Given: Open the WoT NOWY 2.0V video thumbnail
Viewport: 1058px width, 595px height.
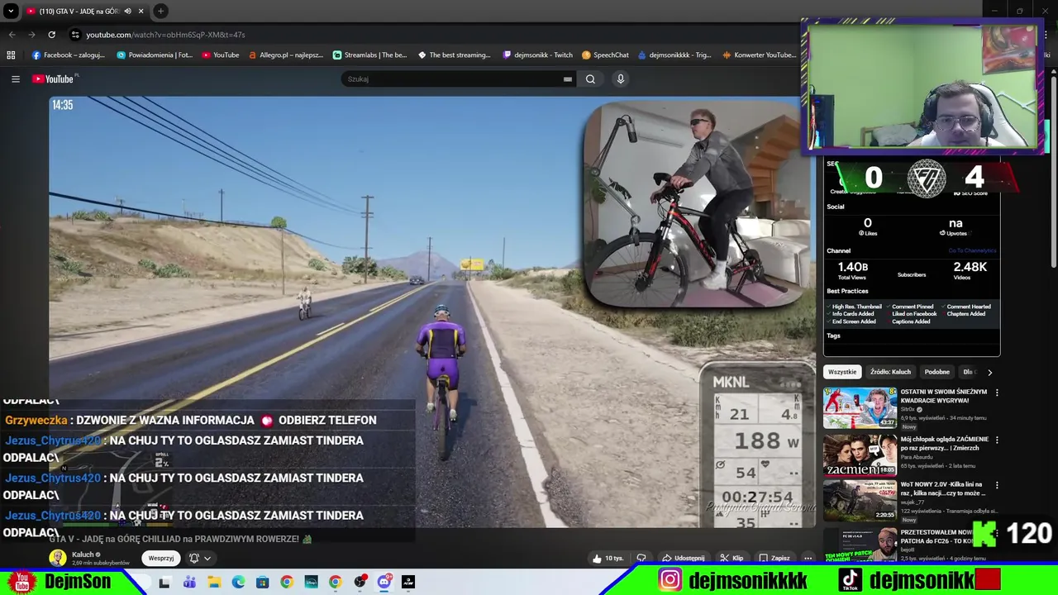Looking at the screenshot, I should (860, 501).
